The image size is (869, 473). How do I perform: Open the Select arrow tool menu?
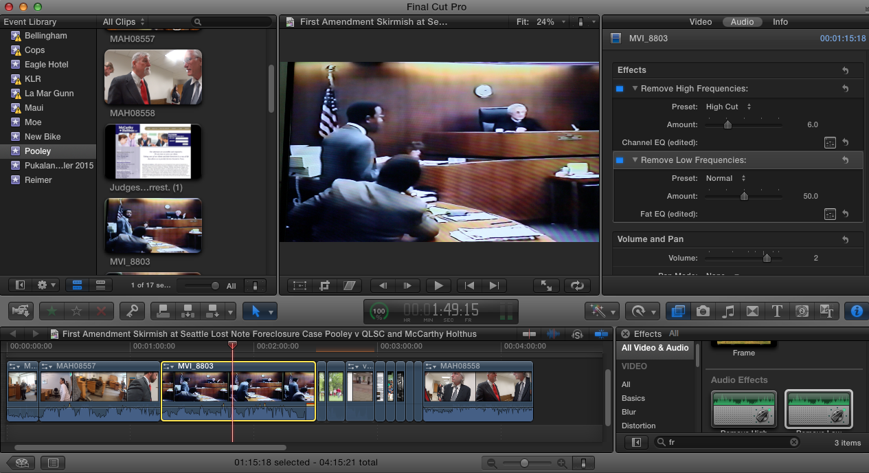click(260, 311)
